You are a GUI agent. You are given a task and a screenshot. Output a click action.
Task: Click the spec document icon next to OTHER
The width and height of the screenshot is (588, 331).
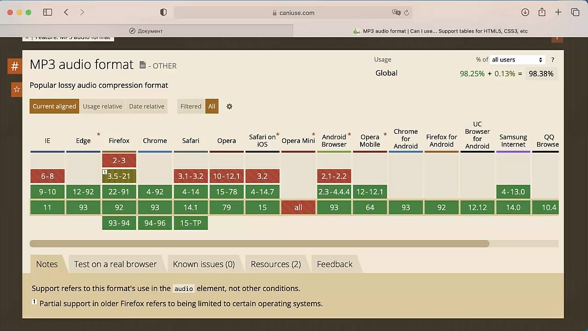(x=142, y=65)
